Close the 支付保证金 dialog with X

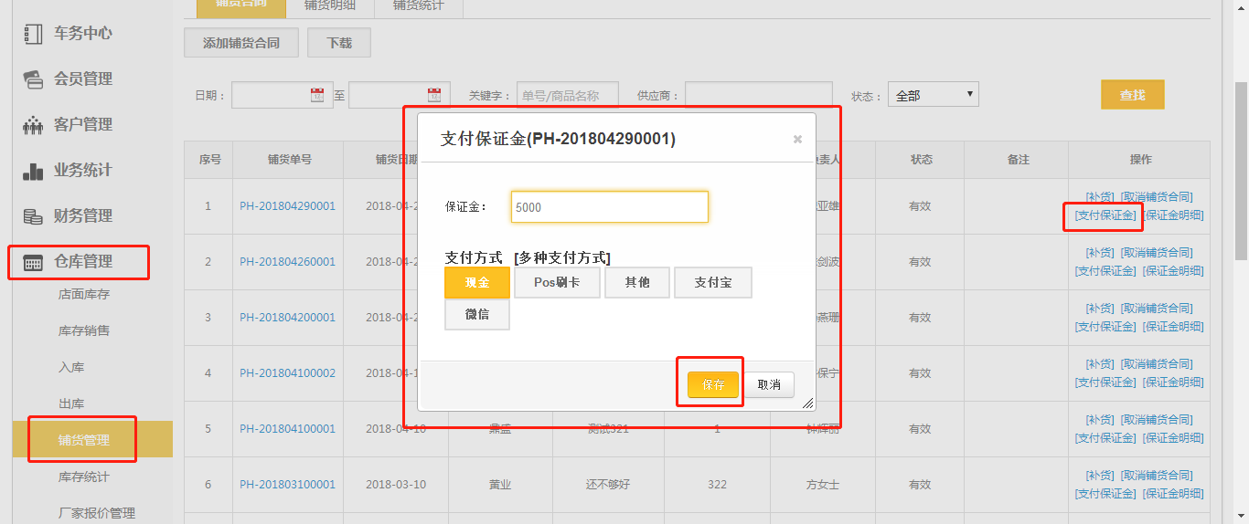tap(797, 140)
